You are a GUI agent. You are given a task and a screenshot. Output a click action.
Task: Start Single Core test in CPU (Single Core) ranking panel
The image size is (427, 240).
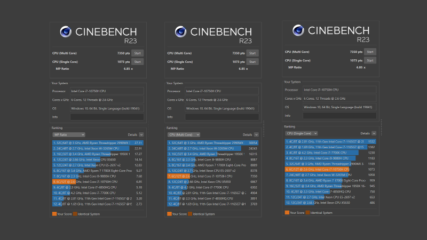(370, 60)
